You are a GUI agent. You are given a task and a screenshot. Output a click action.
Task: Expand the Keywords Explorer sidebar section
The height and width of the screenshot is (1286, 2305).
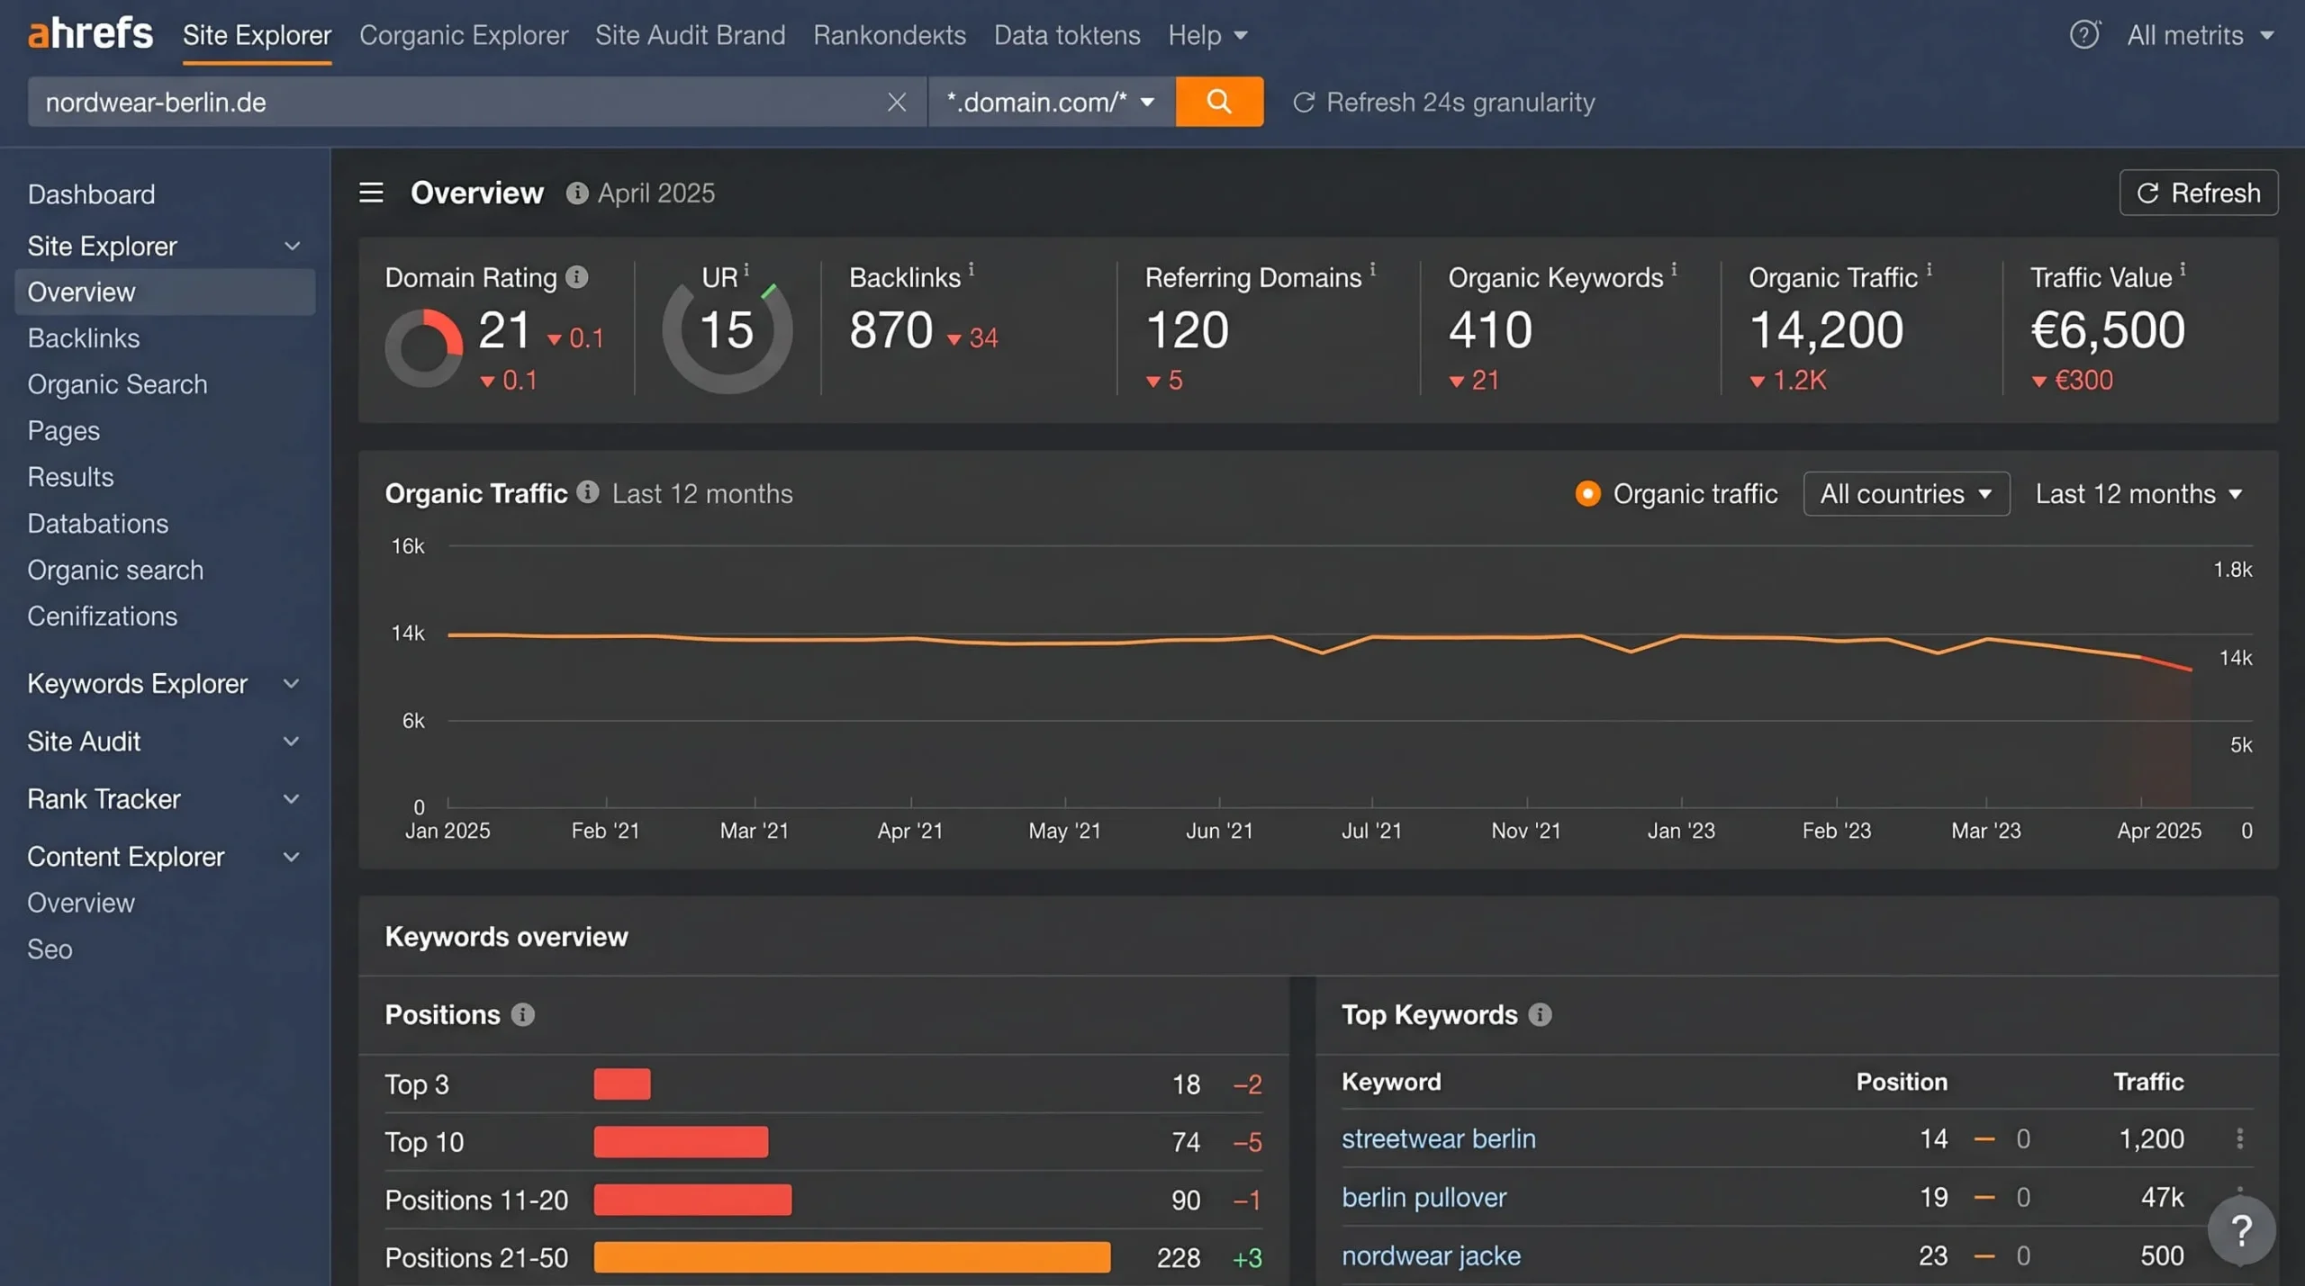(x=291, y=684)
